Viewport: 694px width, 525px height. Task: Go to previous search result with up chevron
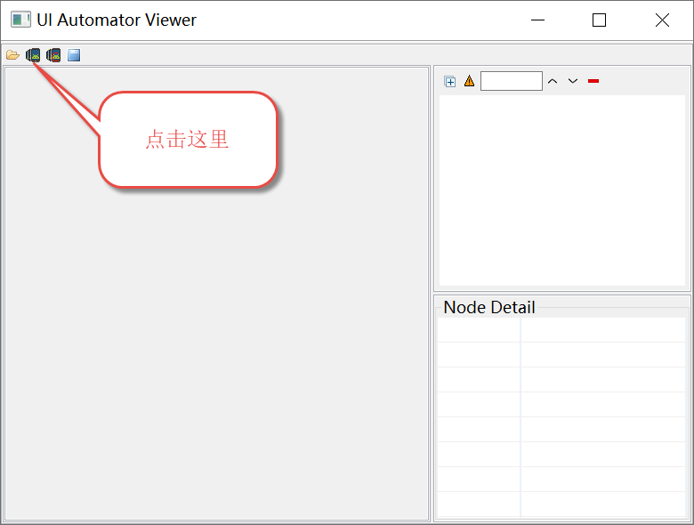coord(553,82)
